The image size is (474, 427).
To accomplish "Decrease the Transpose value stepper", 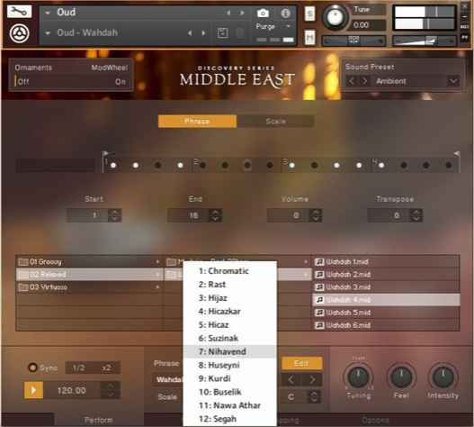I will click(416, 219).
